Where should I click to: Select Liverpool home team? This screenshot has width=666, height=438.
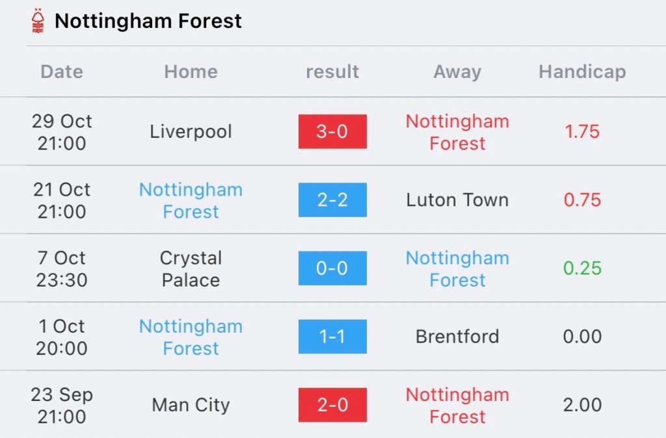point(191,131)
